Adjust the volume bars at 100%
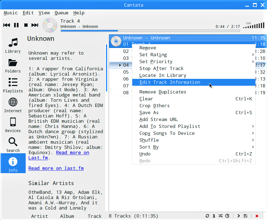 click(x=254, y=26)
